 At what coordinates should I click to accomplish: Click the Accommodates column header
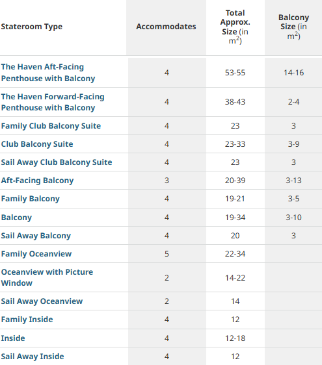tap(166, 27)
